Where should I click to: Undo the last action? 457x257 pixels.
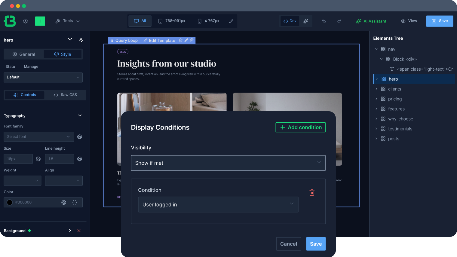point(324,21)
